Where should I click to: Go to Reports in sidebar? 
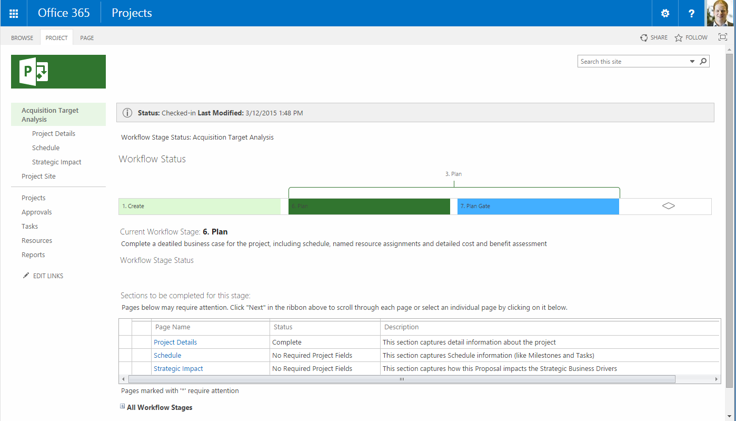pos(33,255)
